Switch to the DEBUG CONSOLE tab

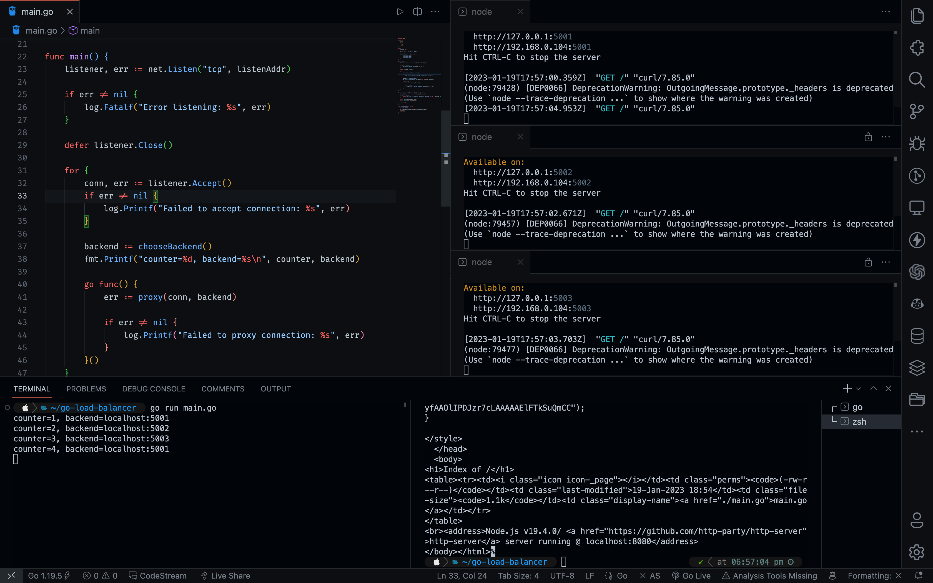pos(154,389)
